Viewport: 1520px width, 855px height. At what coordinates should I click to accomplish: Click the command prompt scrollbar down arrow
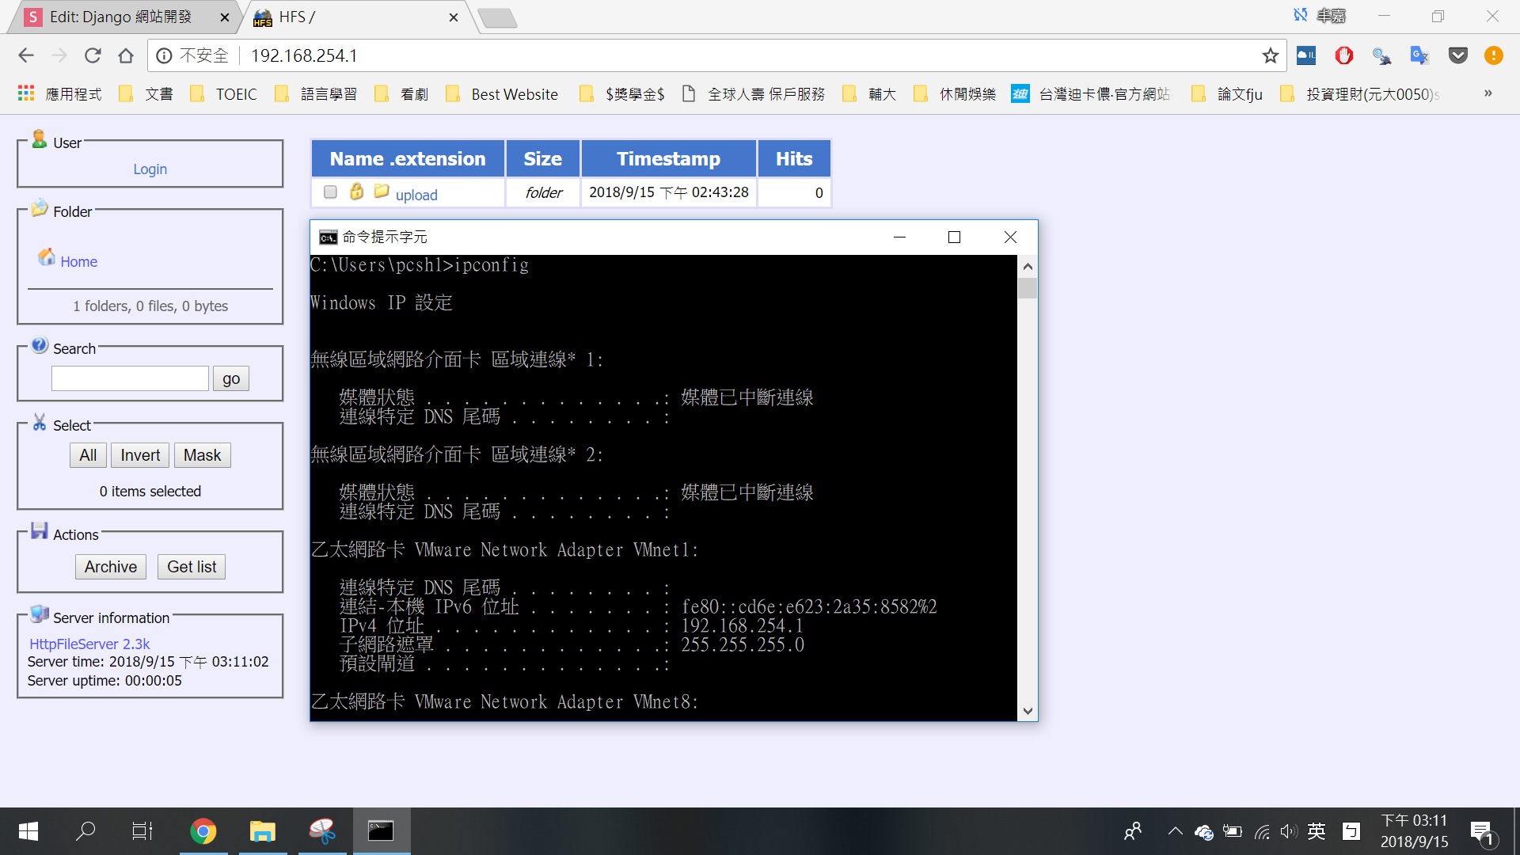[x=1028, y=711]
